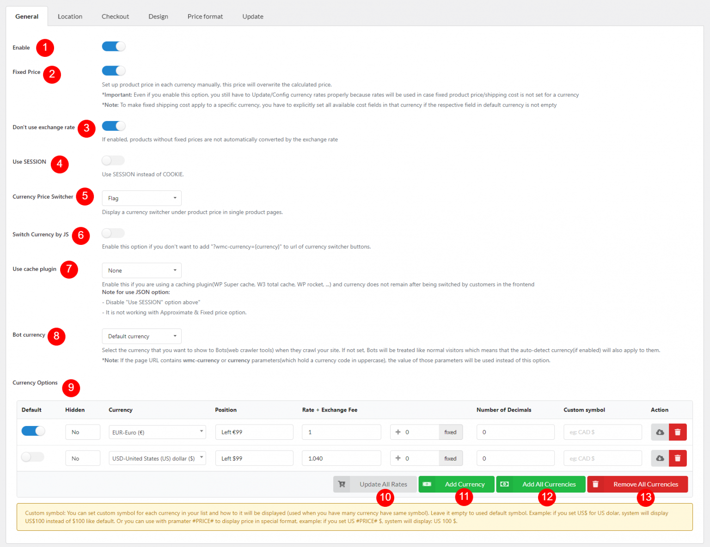710x547 pixels.
Task: Enable Switch Currency by JS toggle
Action: point(114,233)
